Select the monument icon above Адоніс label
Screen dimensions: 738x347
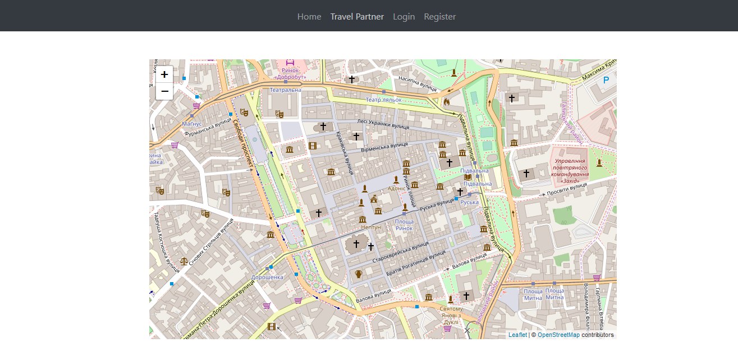tap(396, 180)
